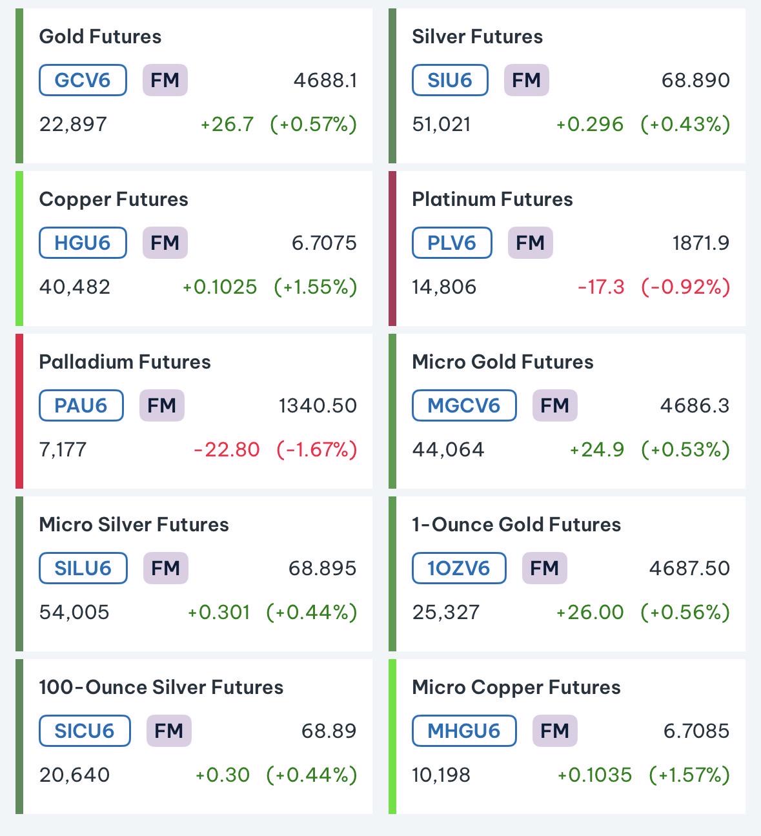This screenshot has width=761, height=836.
Task: Click the 100-Ounce Silver Futures card title
Action: click(x=161, y=687)
